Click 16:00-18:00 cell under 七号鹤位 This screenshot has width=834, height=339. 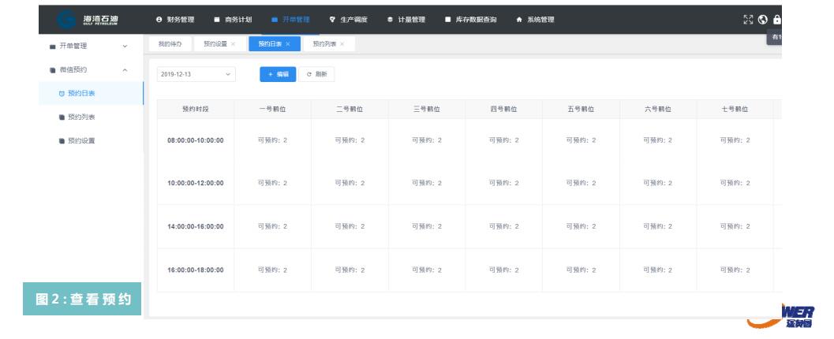pos(735,270)
